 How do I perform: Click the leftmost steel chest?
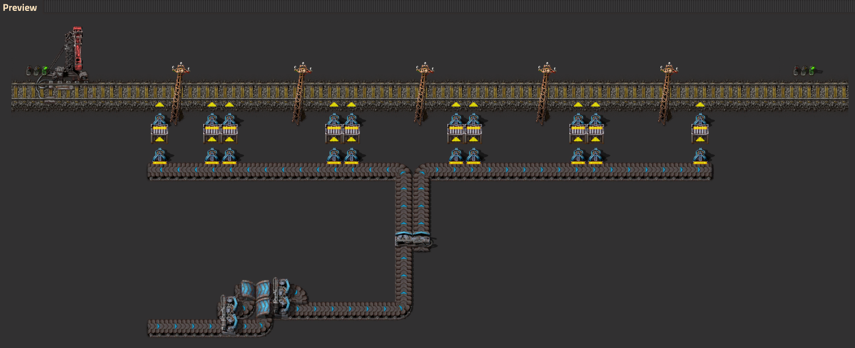(x=159, y=134)
